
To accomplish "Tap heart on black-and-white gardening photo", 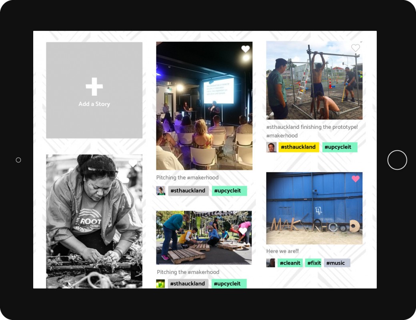I will pyautogui.click(x=133, y=164).
